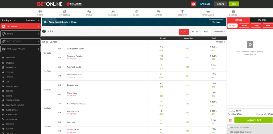Open the American odds format dropdown
This screenshot has height=134, width=273.
coord(32,20)
